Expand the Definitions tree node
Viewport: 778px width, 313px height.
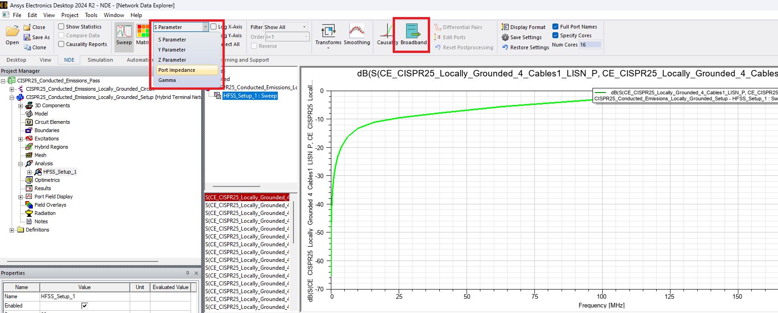[12, 230]
